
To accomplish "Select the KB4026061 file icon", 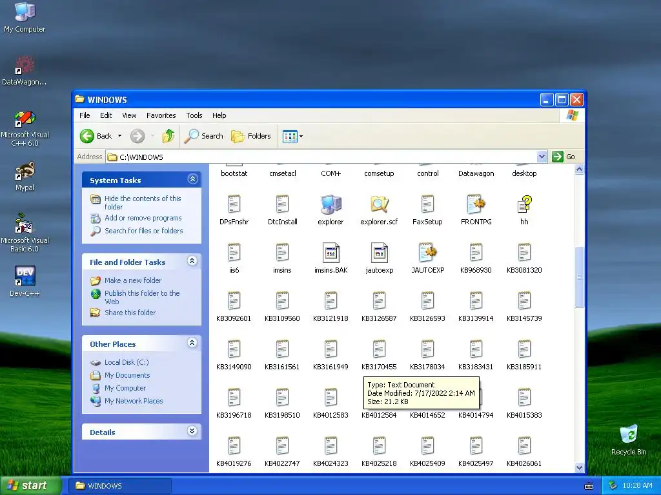I will [x=524, y=446].
